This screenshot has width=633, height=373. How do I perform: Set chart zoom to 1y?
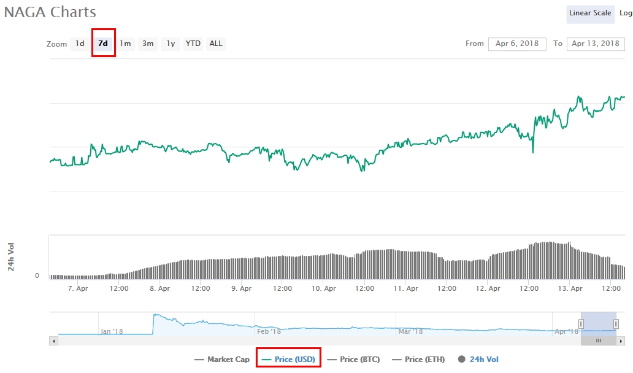point(171,44)
